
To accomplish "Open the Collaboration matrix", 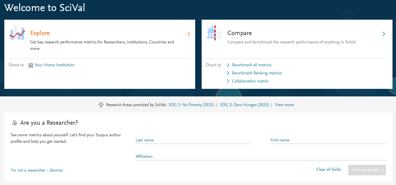I will tap(250, 81).
